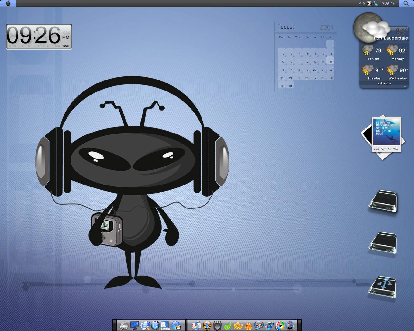Click the 09:26 desktop clock widget
Viewport: 414px width, 331px height.
tap(39, 37)
